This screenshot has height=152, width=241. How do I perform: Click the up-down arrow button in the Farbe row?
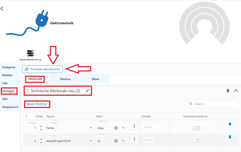click(134, 126)
